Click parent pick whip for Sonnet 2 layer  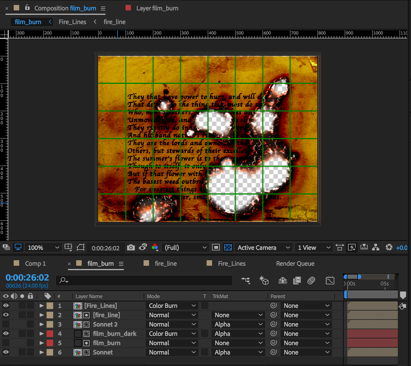click(273, 324)
